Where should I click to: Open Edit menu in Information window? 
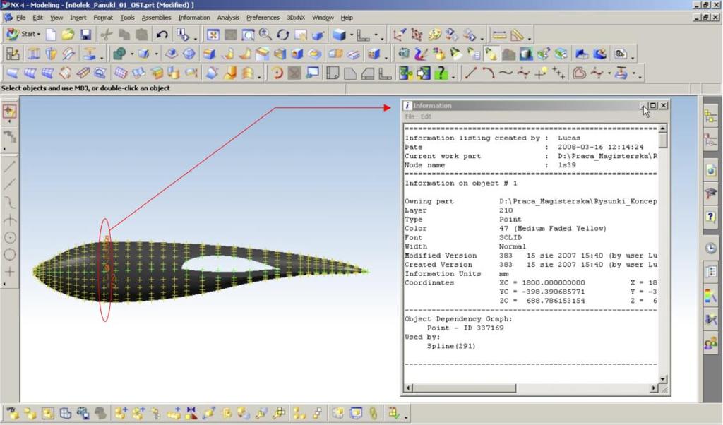(x=426, y=116)
